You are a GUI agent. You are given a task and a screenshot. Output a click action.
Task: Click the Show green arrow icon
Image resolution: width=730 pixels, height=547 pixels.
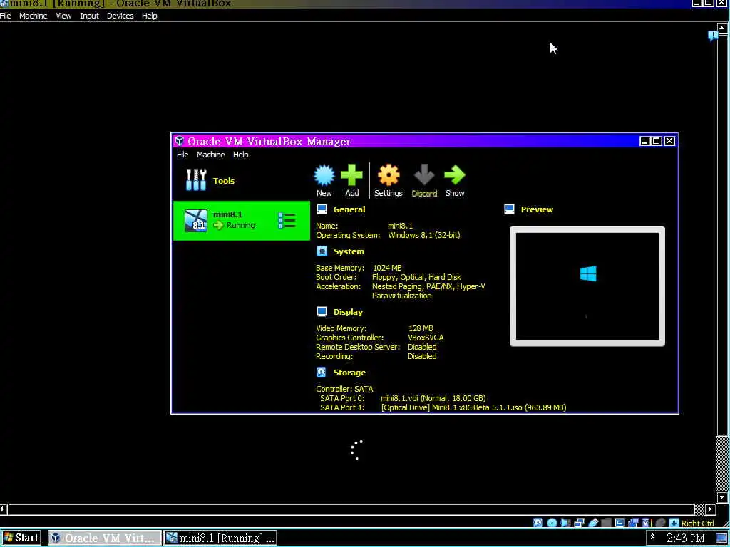pos(454,175)
